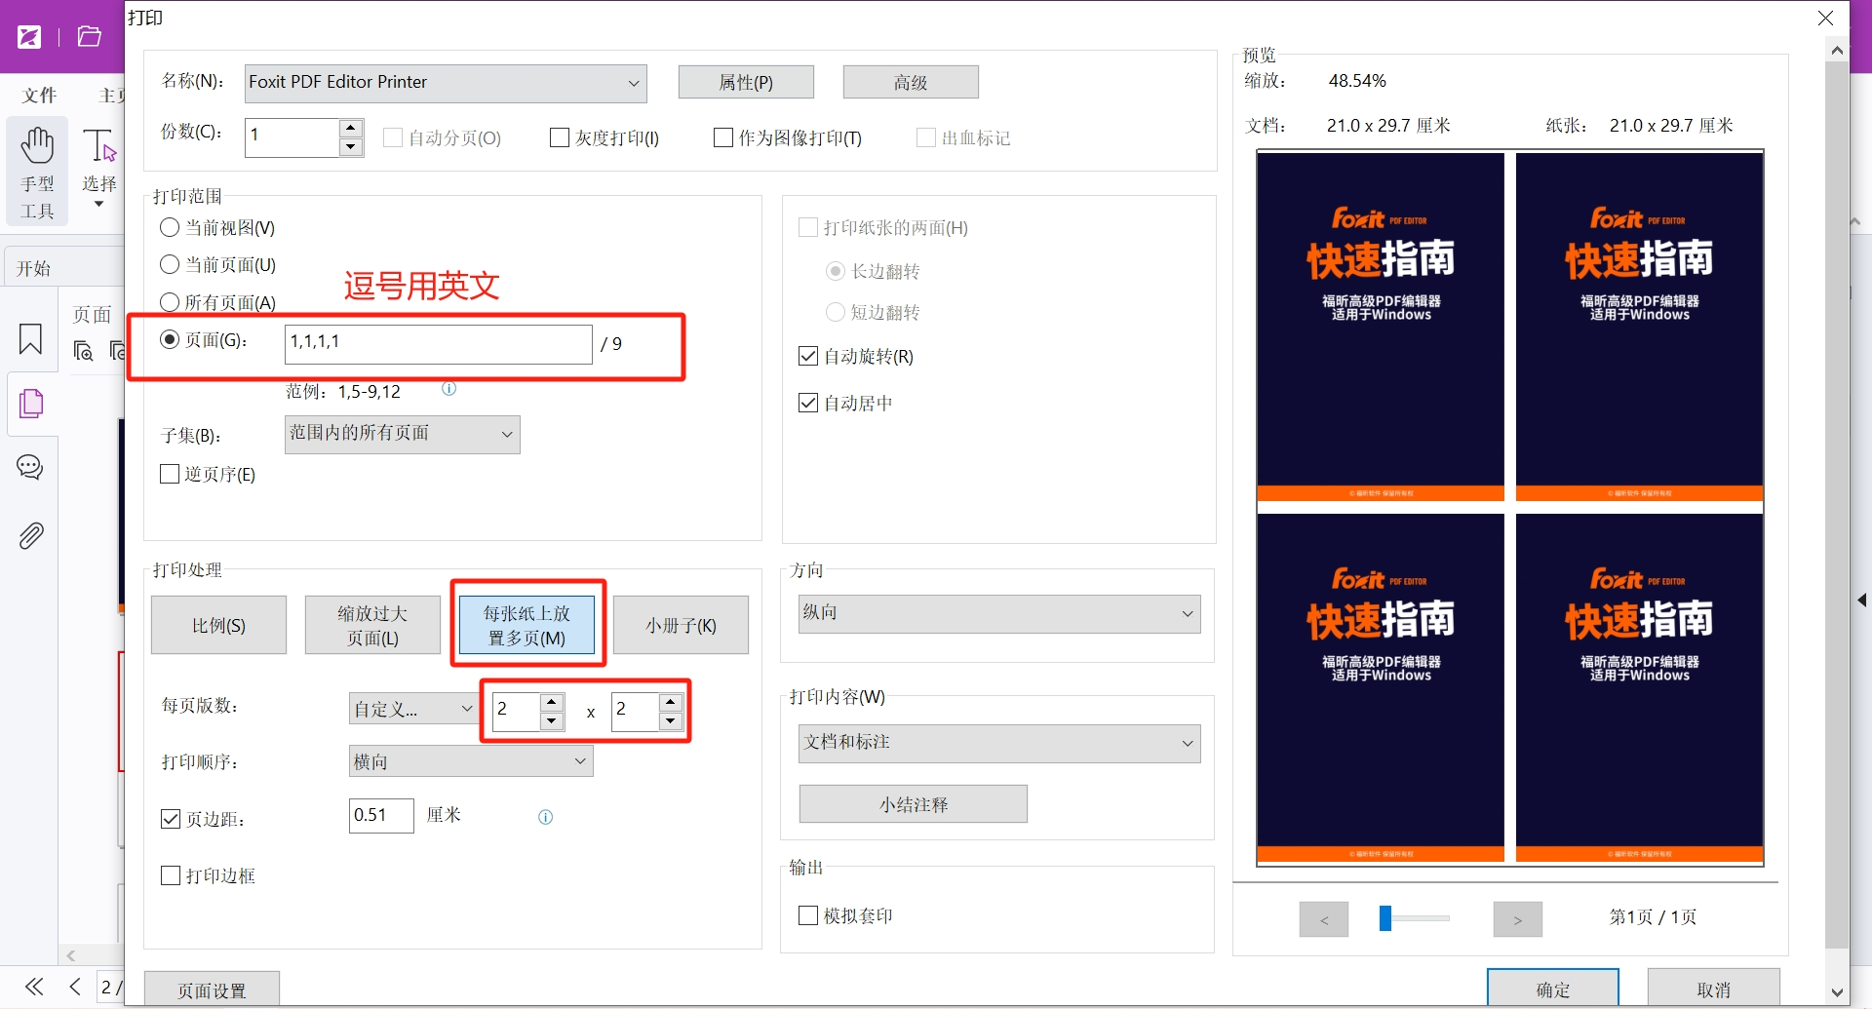Image resolution: width=1872 pixels, height=1009 pixels.
Task: Click the open folder icon
Action: 90,37
